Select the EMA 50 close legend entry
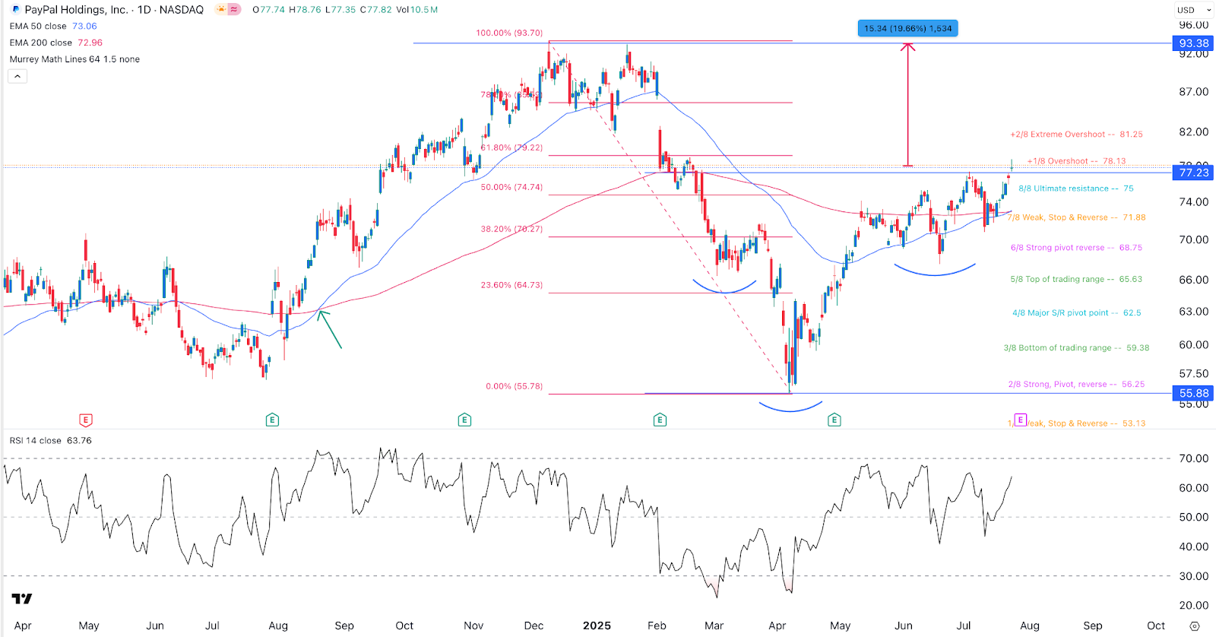 pyautogui.click(x=53, y=26)
